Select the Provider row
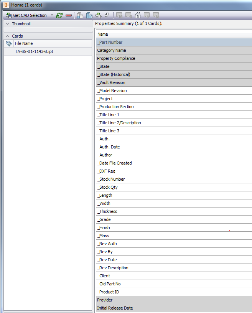 [x=174, y=300]
